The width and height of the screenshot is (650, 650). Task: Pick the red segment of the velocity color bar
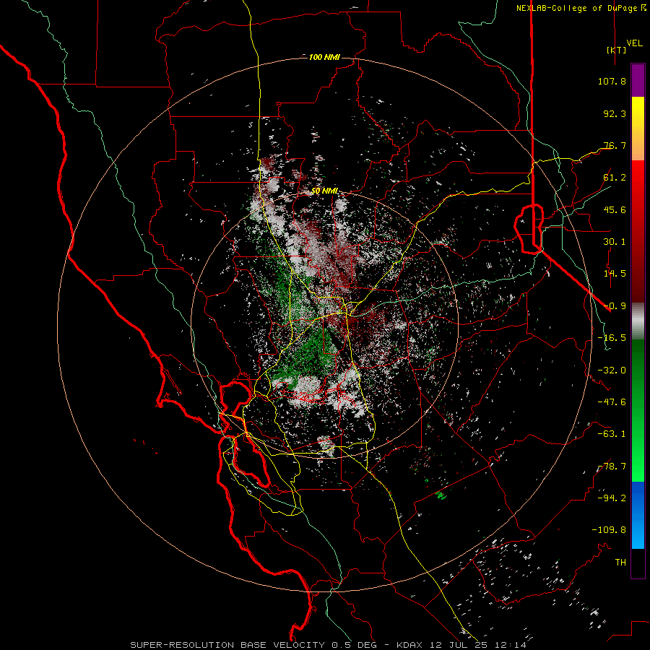pos(638,231)
